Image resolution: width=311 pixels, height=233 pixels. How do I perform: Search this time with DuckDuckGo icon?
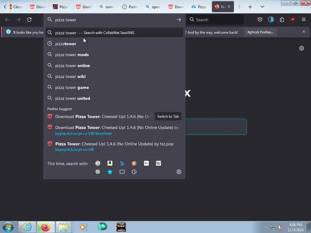coord(134,163)
